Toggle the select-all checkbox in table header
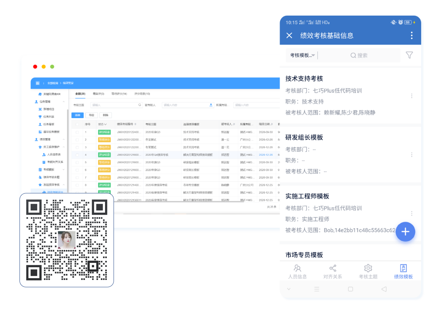Screen dimensions: 441x312 coord(77,124)
